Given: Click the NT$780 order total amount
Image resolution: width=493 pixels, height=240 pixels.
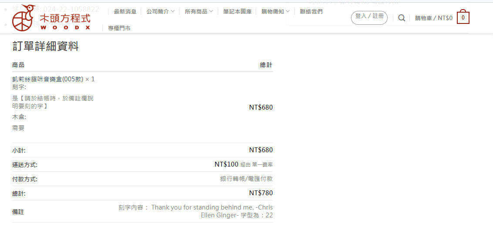Looking at the screenshot, I should 261,193.
